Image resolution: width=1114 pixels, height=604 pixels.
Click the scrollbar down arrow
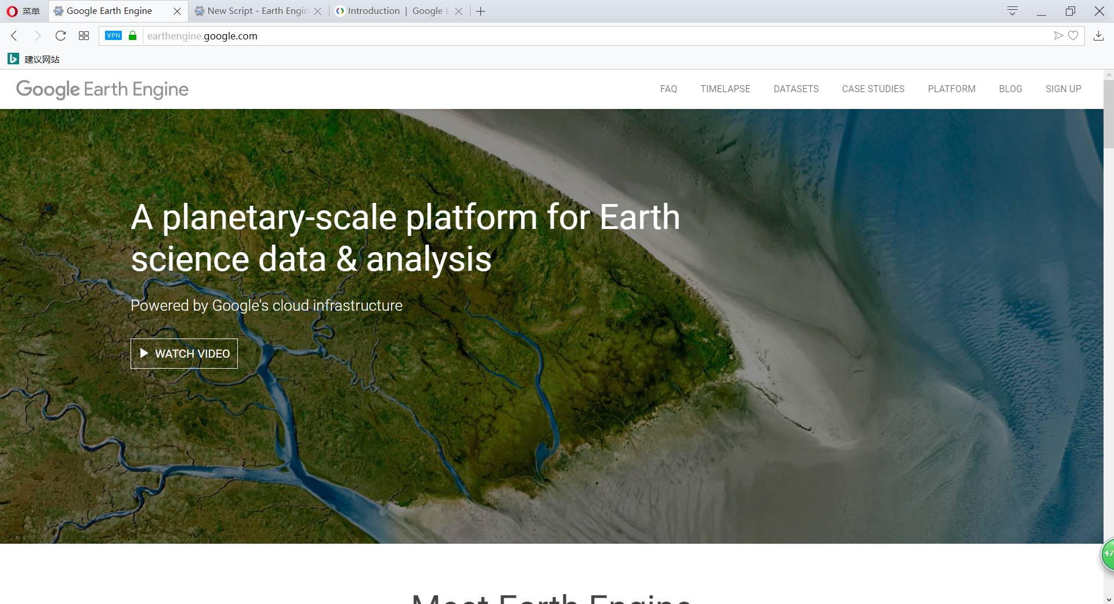pos(1109,599)
